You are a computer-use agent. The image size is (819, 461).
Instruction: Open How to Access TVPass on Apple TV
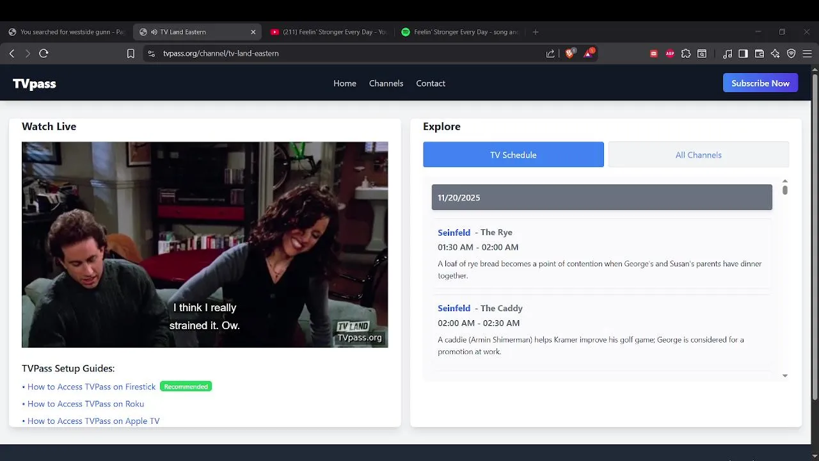pos(93,421)
